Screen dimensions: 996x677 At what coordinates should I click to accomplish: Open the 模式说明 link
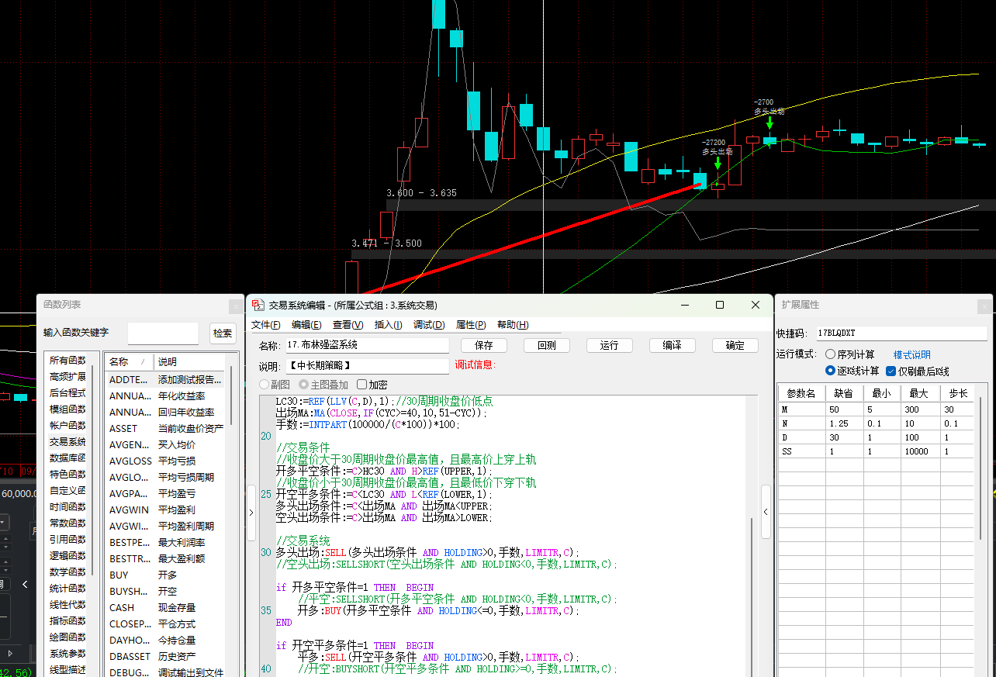tap(911, 354)
